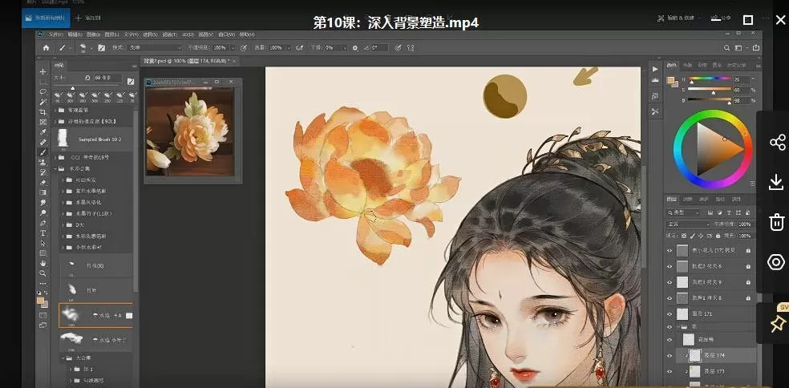Open the 编辑 menu

pyautogui.click(x=74, y=34)
